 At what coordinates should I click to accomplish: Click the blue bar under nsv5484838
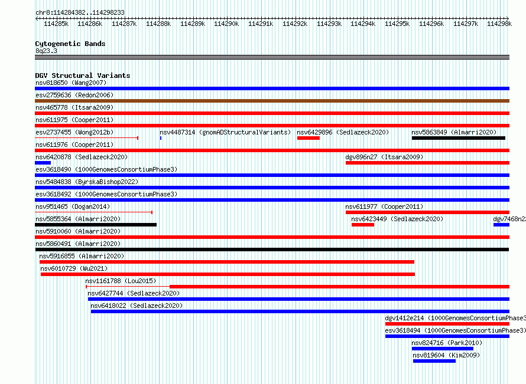pyautogui.click(x=272, y=188)
